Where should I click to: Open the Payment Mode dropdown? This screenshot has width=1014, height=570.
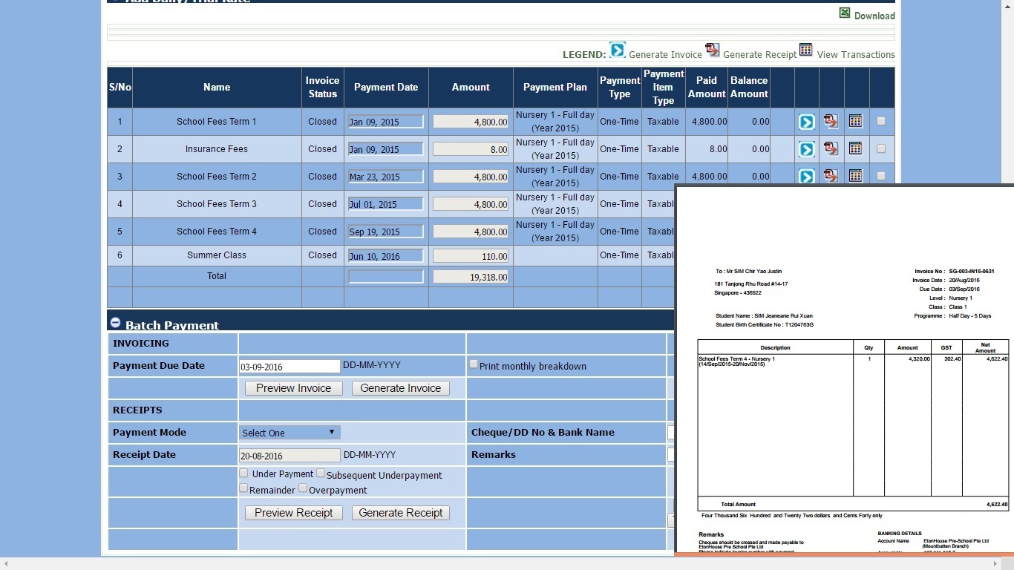[x=290, y=433]
